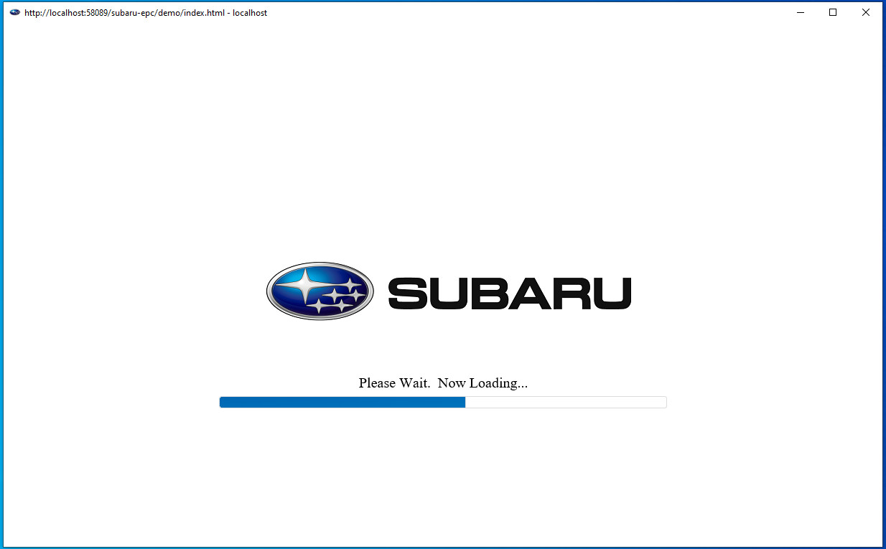
Task: Click the blue oval Subaru emblem
Action: tap(320, 290)
